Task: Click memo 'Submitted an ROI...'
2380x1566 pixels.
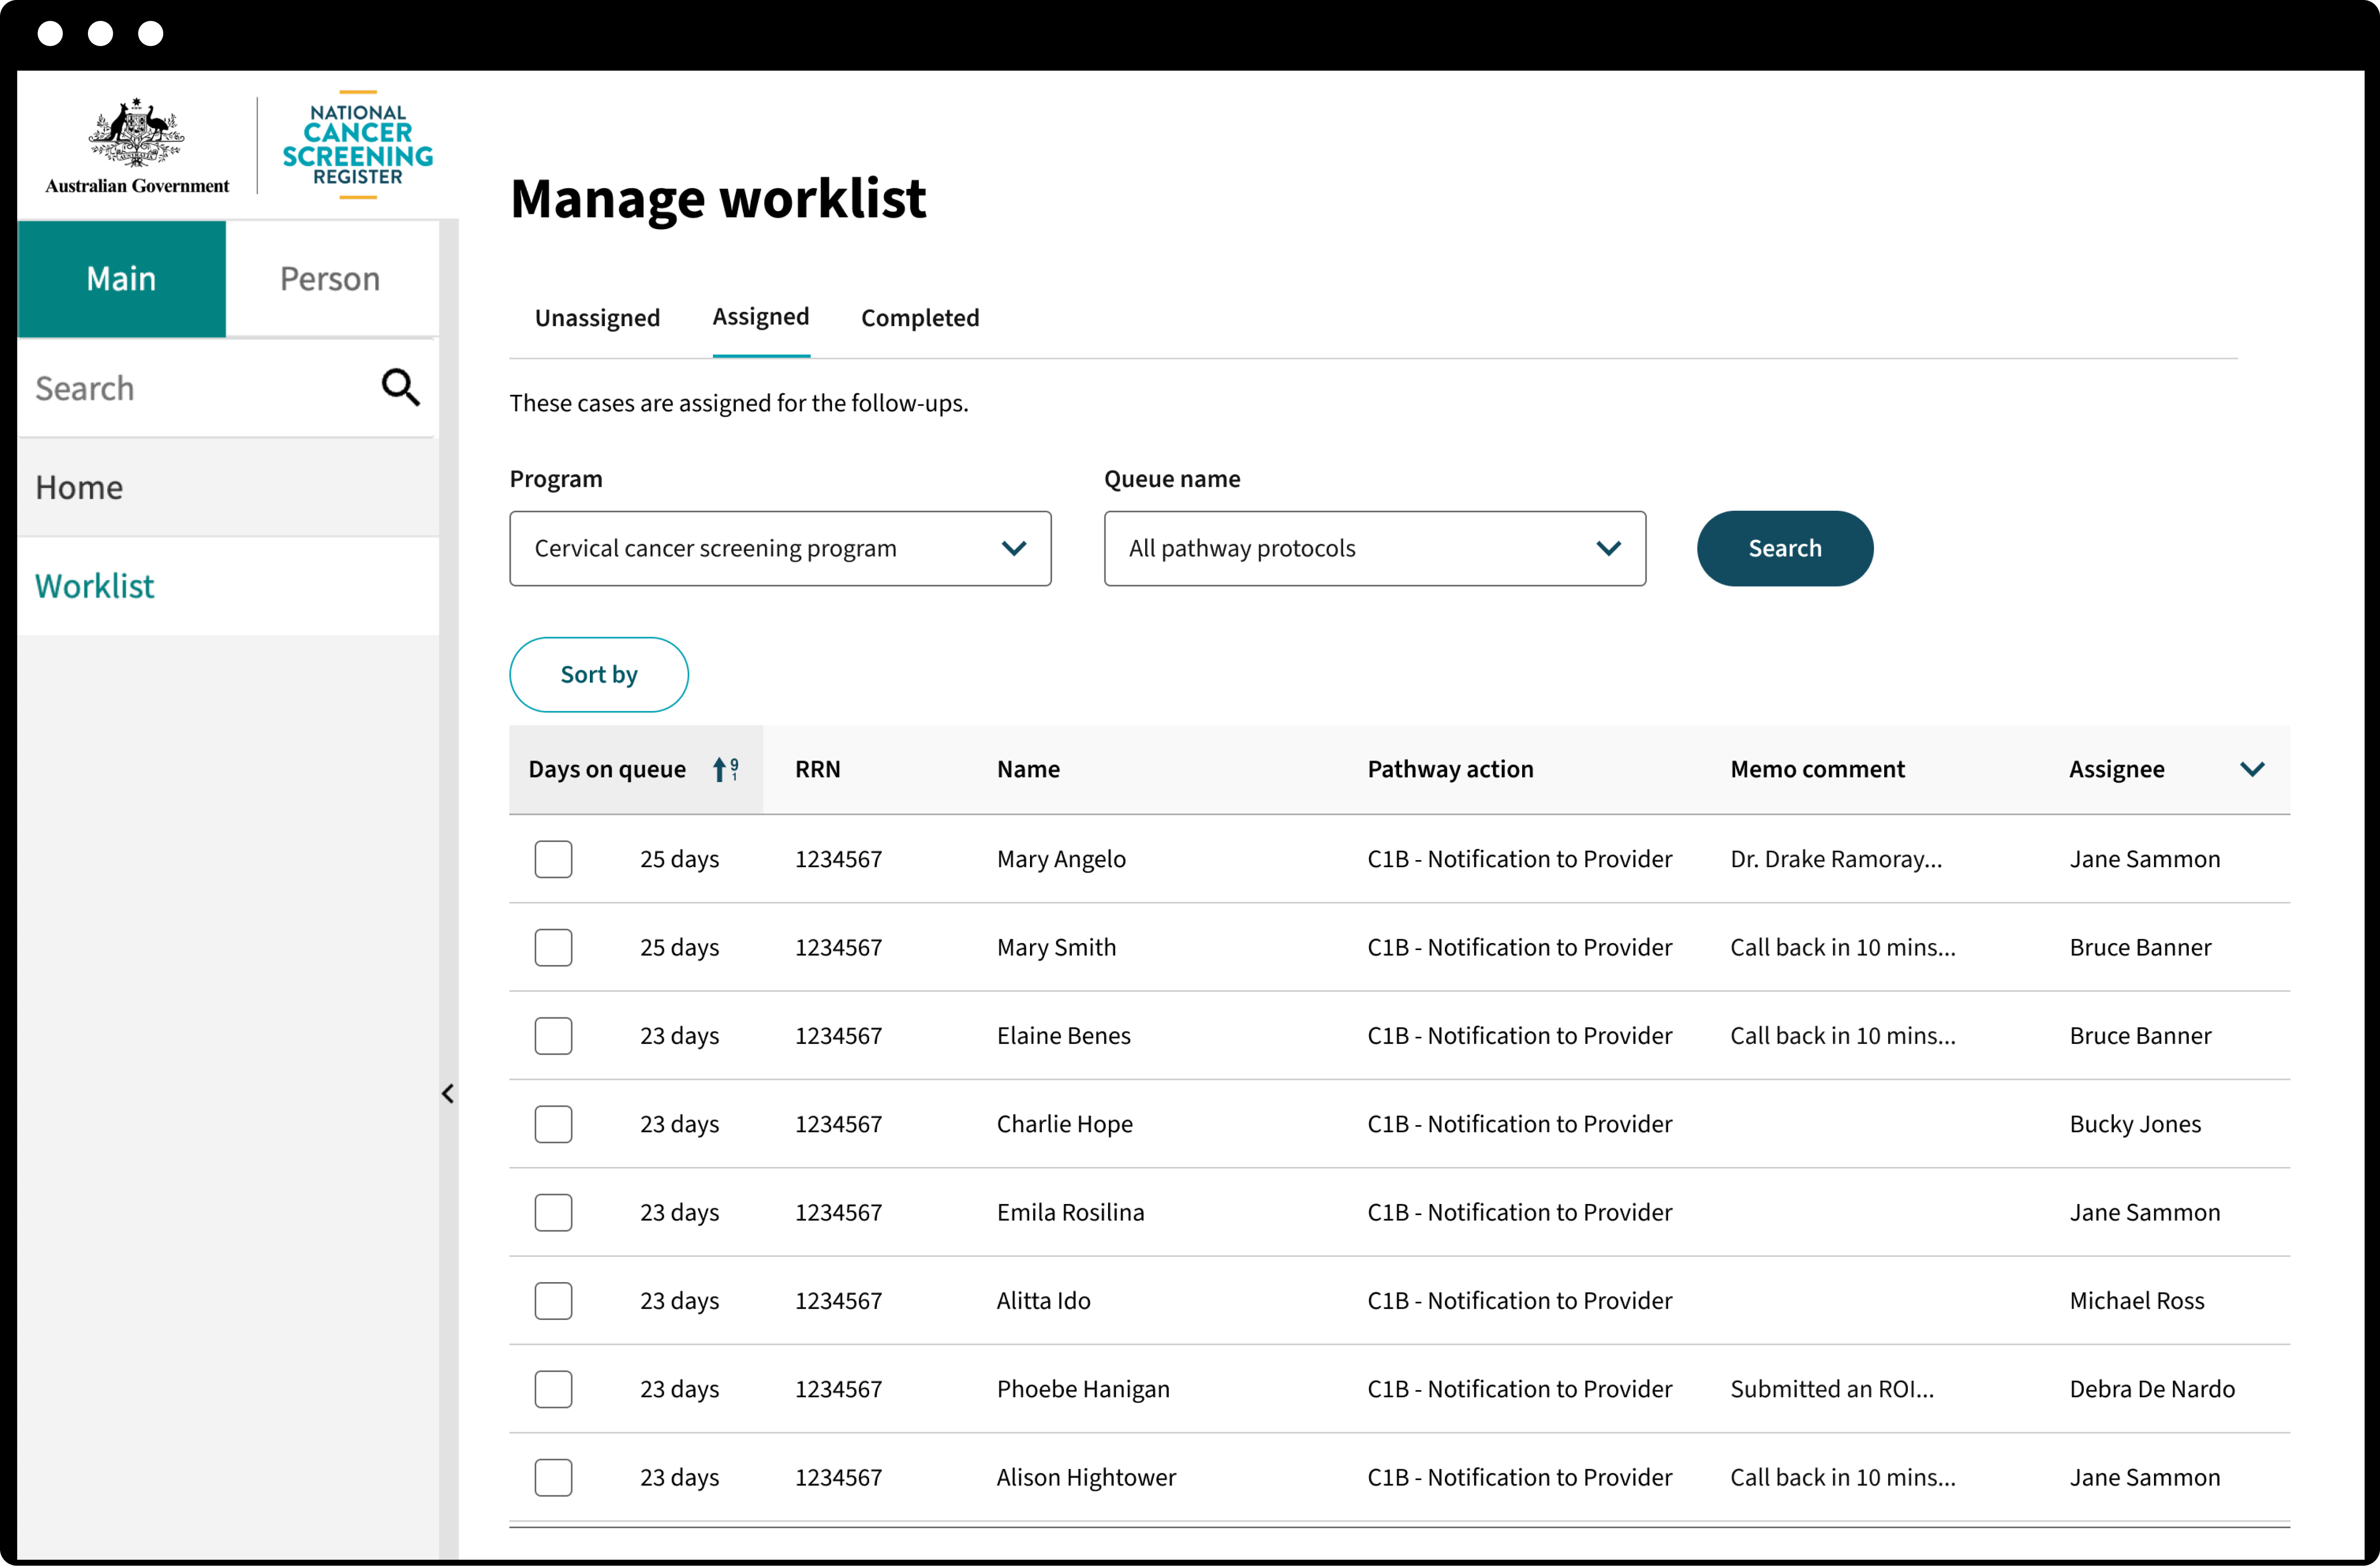Action: tap(1832, 1389)
